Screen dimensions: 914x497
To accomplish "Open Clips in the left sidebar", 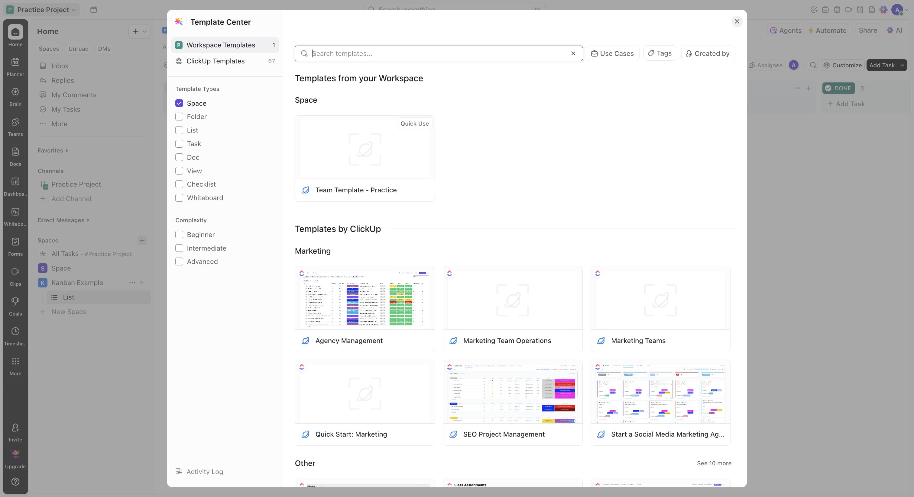I will [x=15, y=276].
